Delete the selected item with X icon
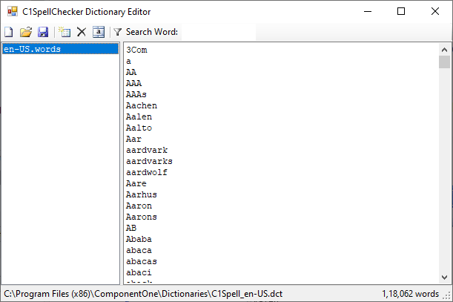The width and height of the screenshot is (453, 302). [82, 32]
